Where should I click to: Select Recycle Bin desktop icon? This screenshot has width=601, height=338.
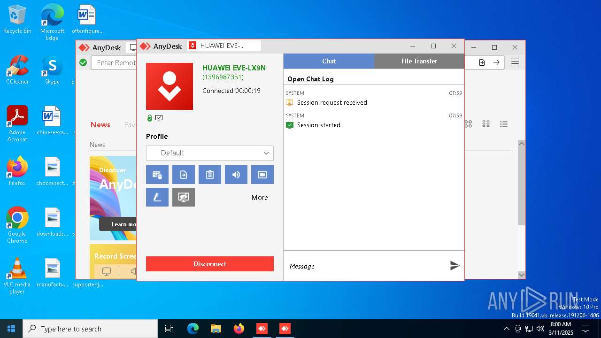tap(17, 19)
